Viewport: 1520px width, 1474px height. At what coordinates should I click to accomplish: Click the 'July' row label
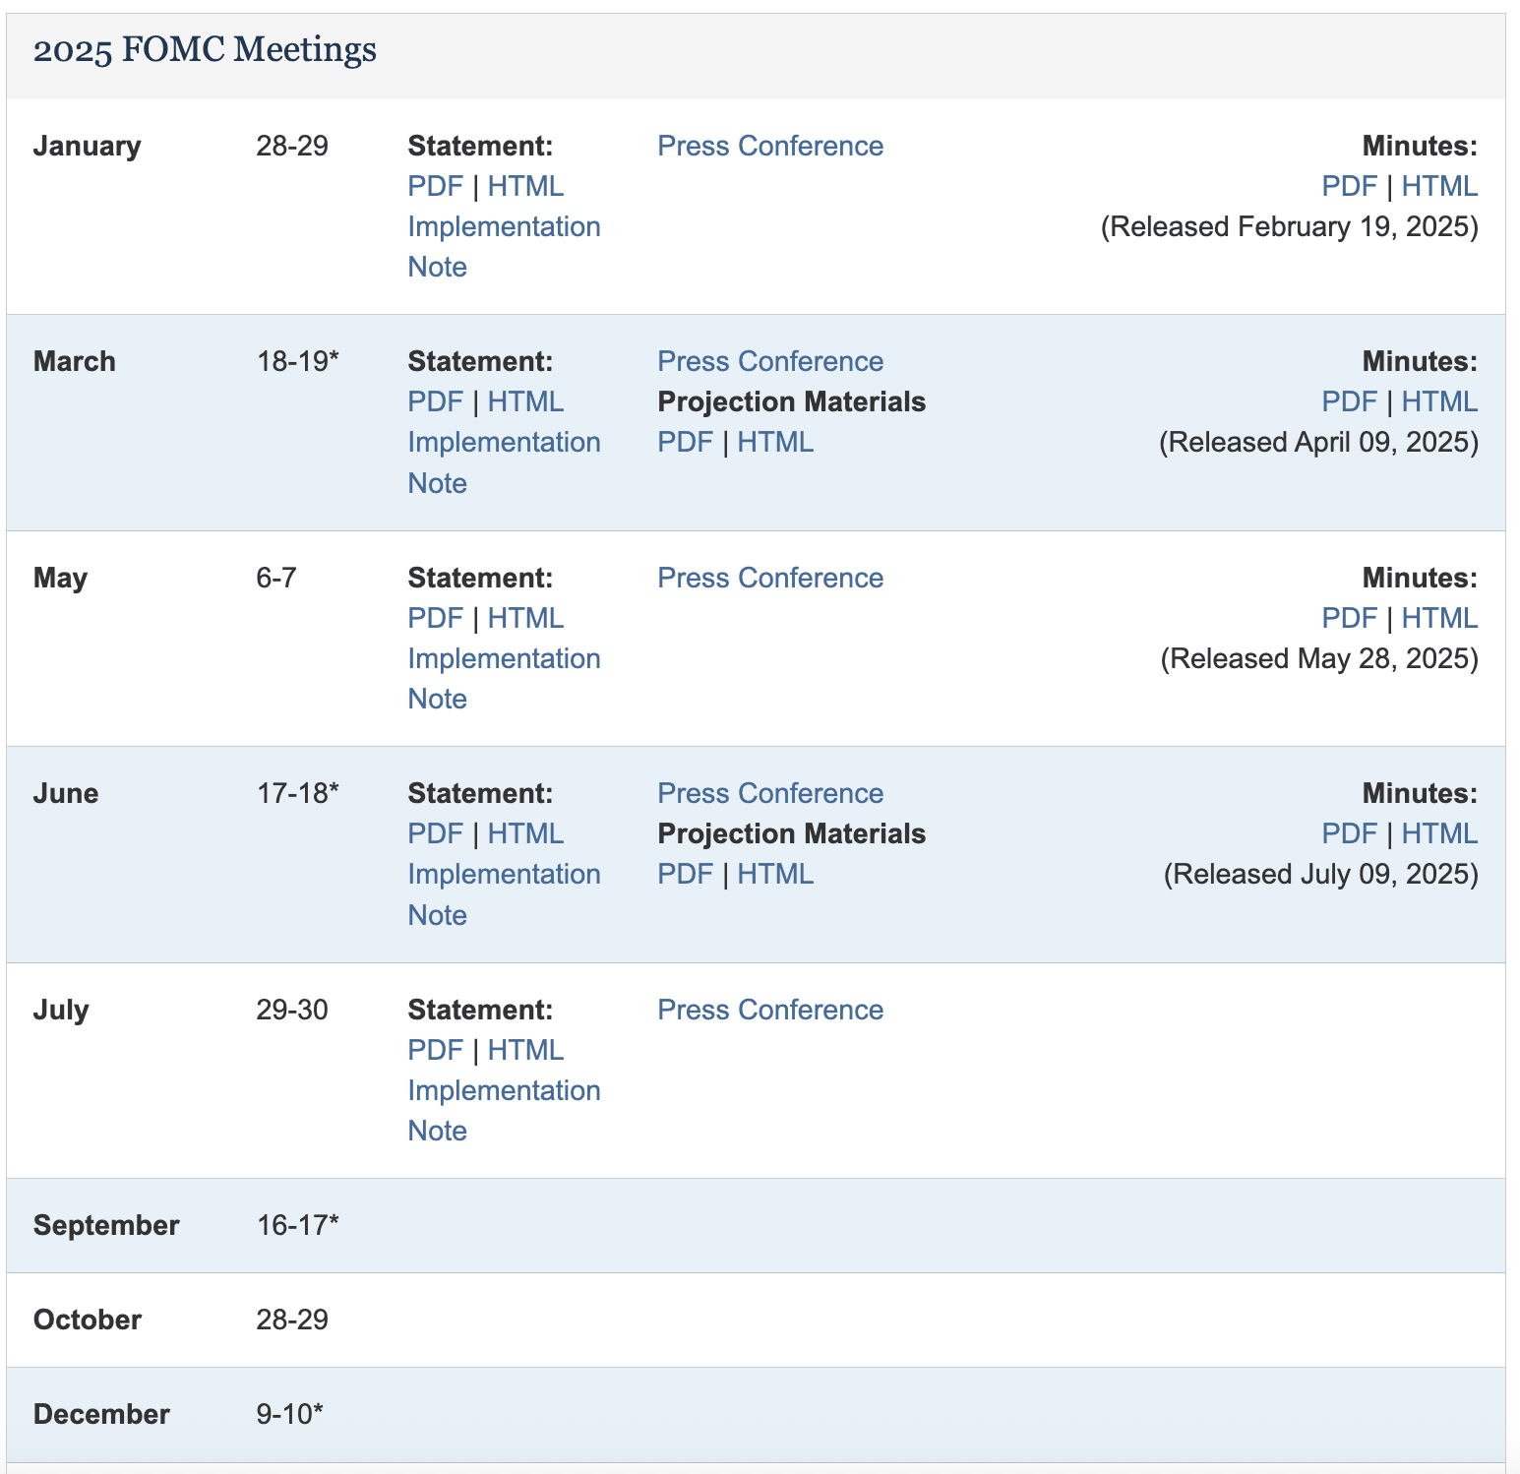pyautogui.click(x=61, y=1010)
